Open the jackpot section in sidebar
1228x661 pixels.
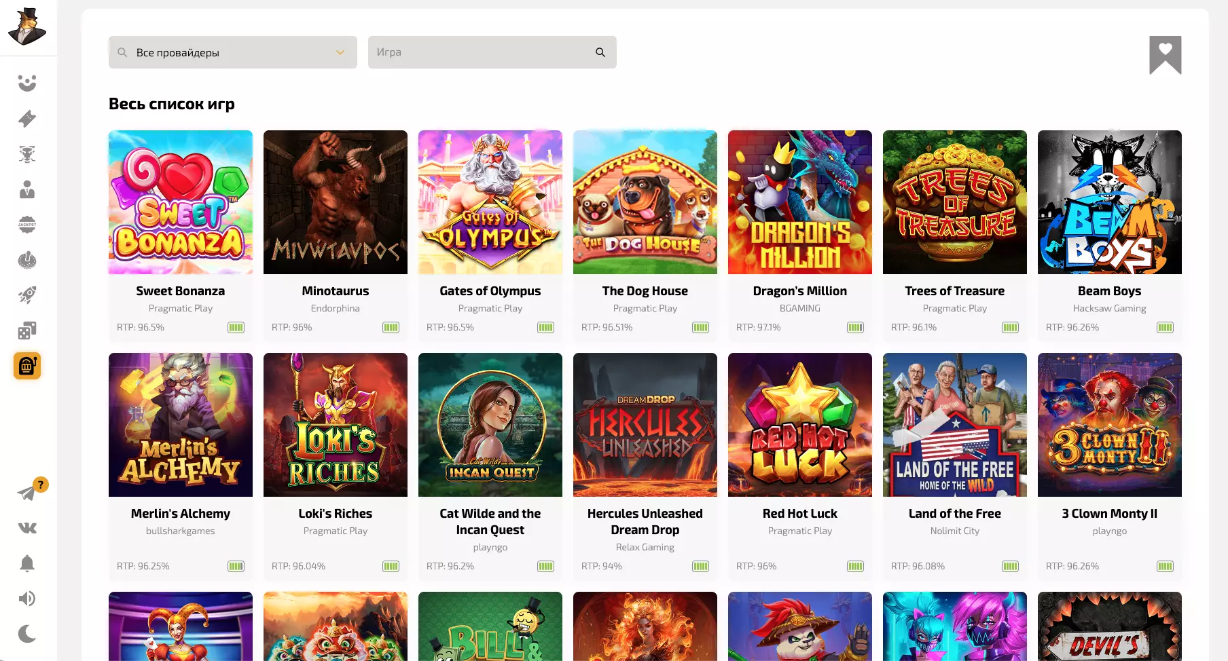tap(27, 225)
